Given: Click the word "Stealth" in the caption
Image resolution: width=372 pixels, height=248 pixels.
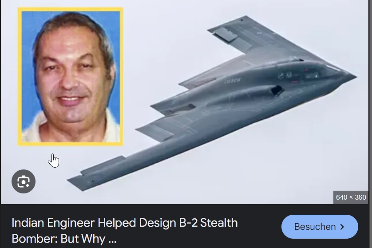Looking at the screenshot, I should [x=219, y=223].
